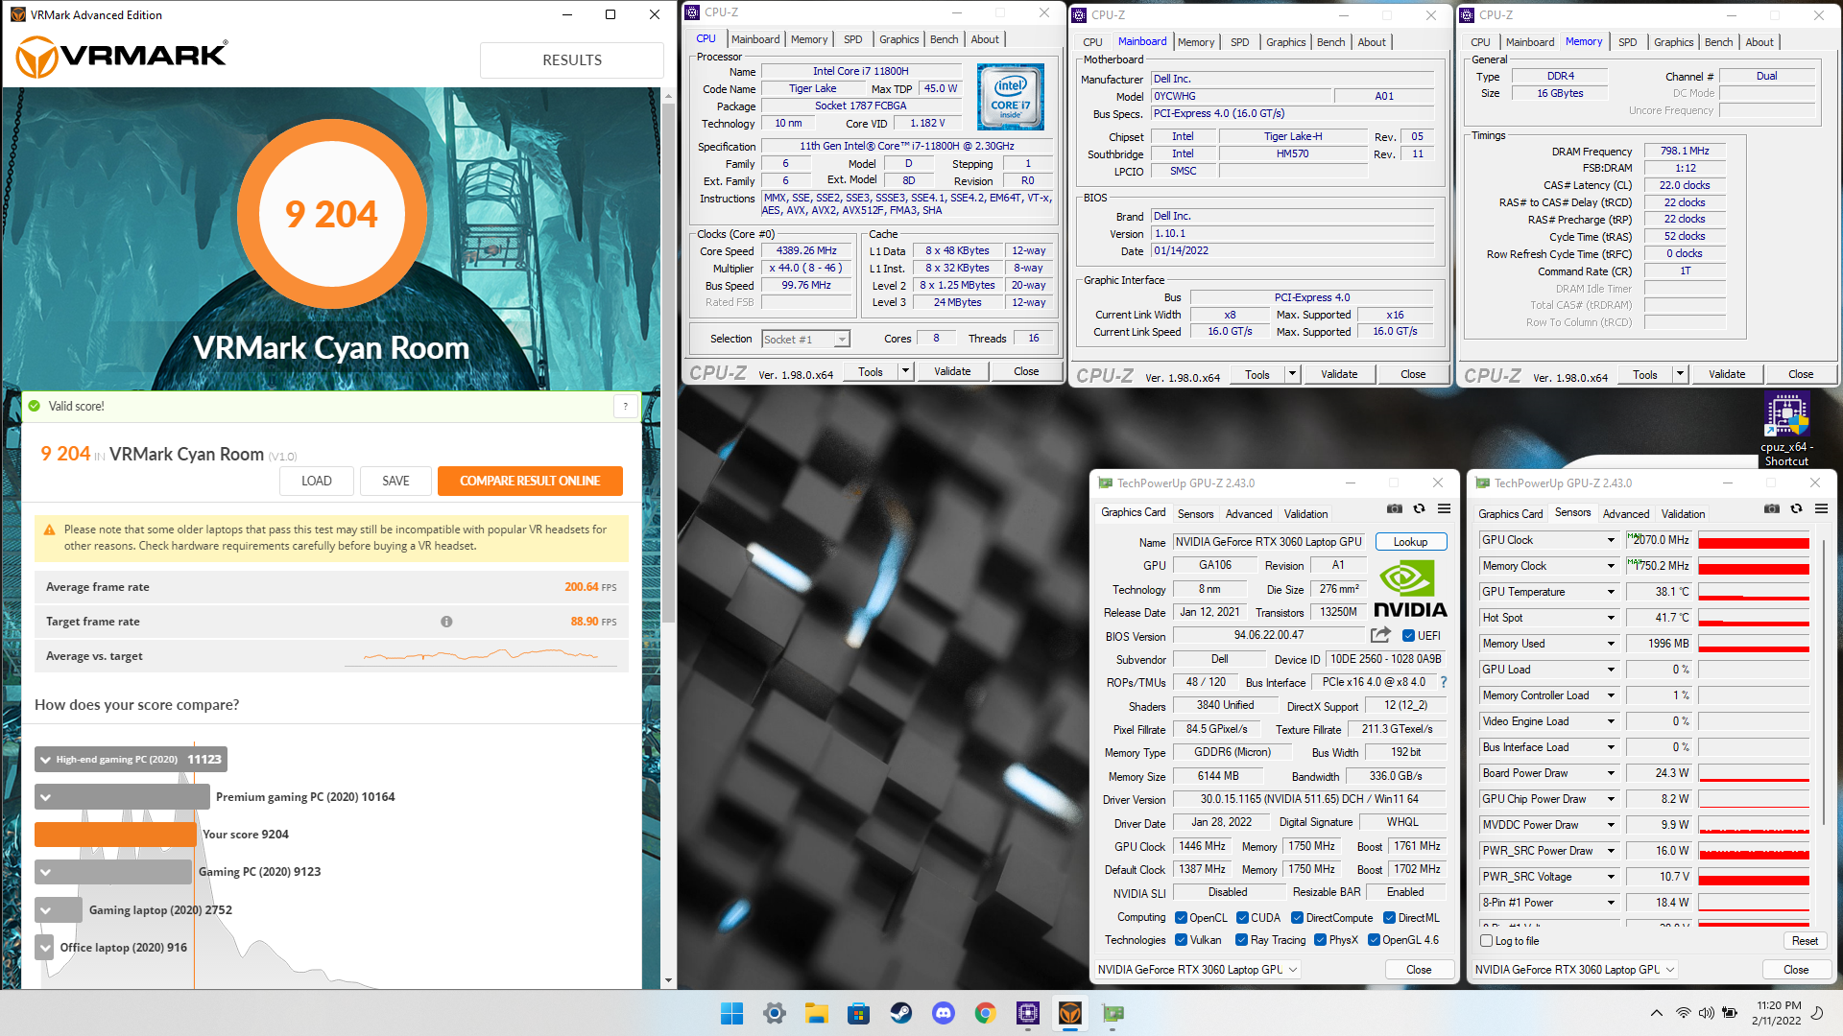Viewport: 1843px width, 1036px height.
Task: Open RESULTS tab in VRMark
Action: click(x=572, y=59)
